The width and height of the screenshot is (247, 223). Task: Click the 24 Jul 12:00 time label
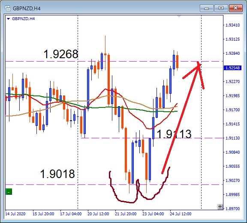[x=181, y=214]
